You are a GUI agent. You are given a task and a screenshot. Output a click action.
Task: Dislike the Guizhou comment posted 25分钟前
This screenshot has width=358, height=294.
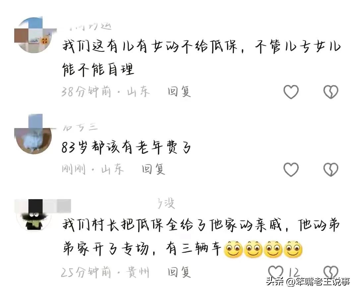point(330,271)
